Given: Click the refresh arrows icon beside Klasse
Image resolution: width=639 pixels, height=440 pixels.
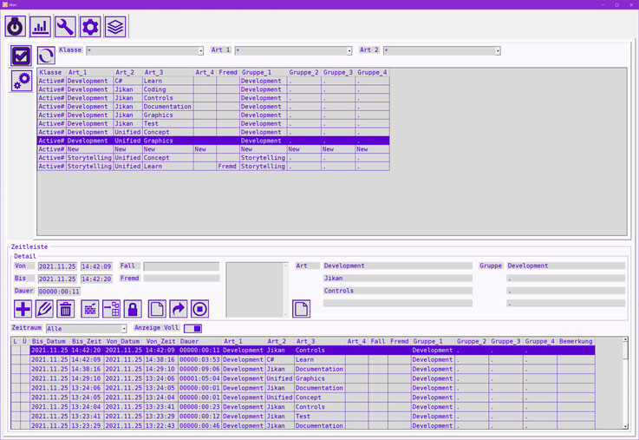Looking at the screenshot, I should click(x=46, y=56).
